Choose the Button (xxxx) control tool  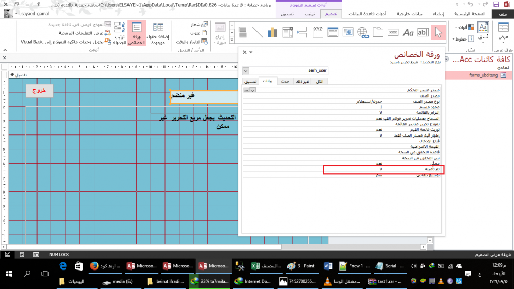pyautogui.click(x=393, y=32)
